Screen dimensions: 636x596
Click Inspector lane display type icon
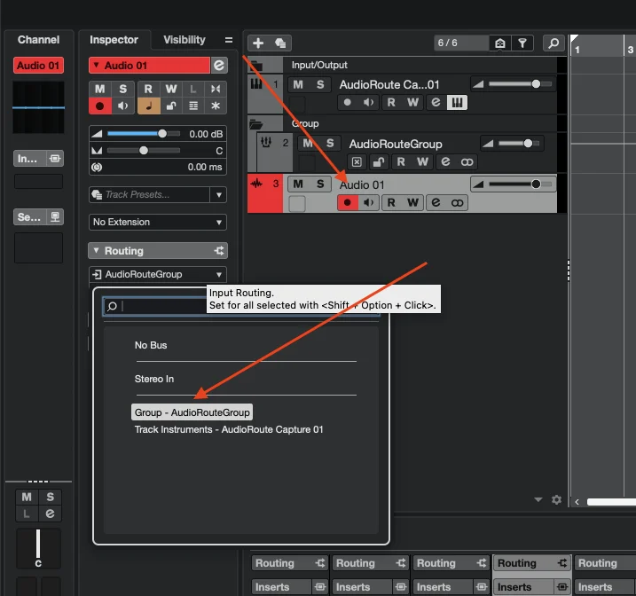click(193, 106)
